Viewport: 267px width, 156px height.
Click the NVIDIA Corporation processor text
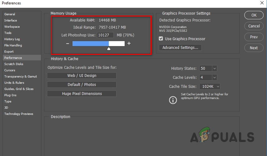[173, 27]
